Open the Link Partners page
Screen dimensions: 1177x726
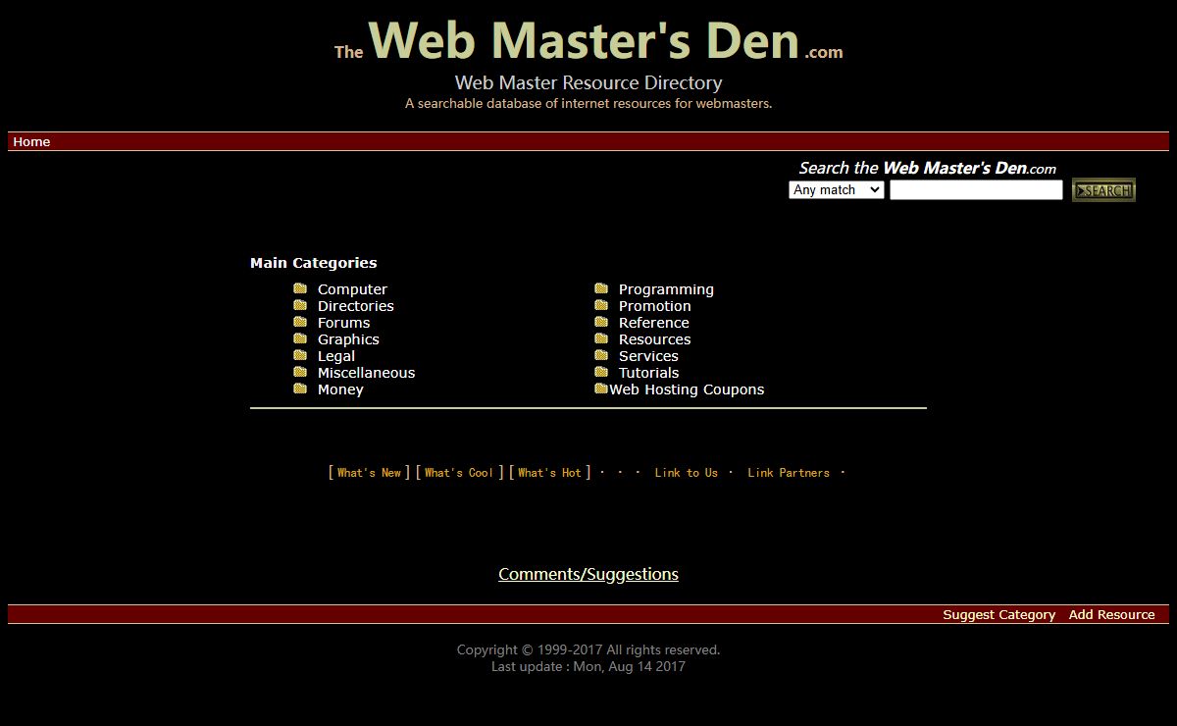[788, 473]
